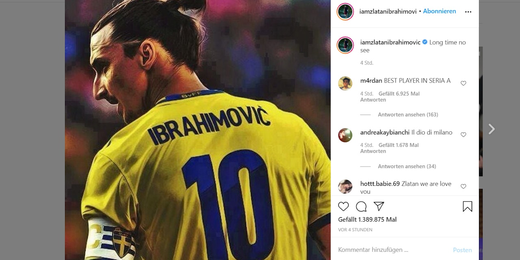Open the comment speech bubble icon
Screen dimensions: 520x260
coord(361,206)
